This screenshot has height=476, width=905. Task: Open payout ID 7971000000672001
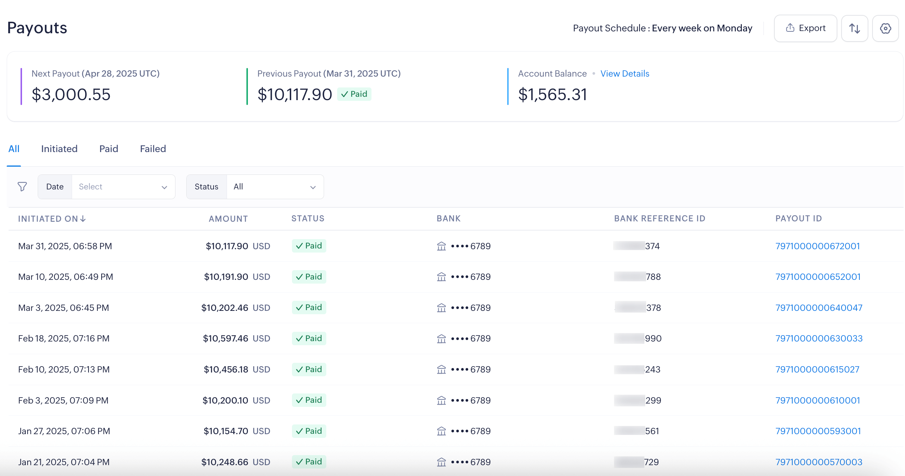817,246
